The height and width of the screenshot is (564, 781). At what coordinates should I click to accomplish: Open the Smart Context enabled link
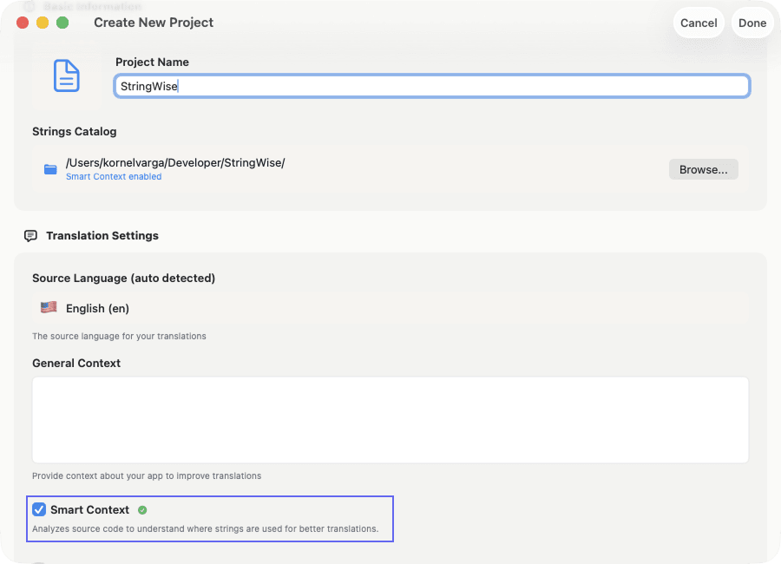(x=114, y=176)
